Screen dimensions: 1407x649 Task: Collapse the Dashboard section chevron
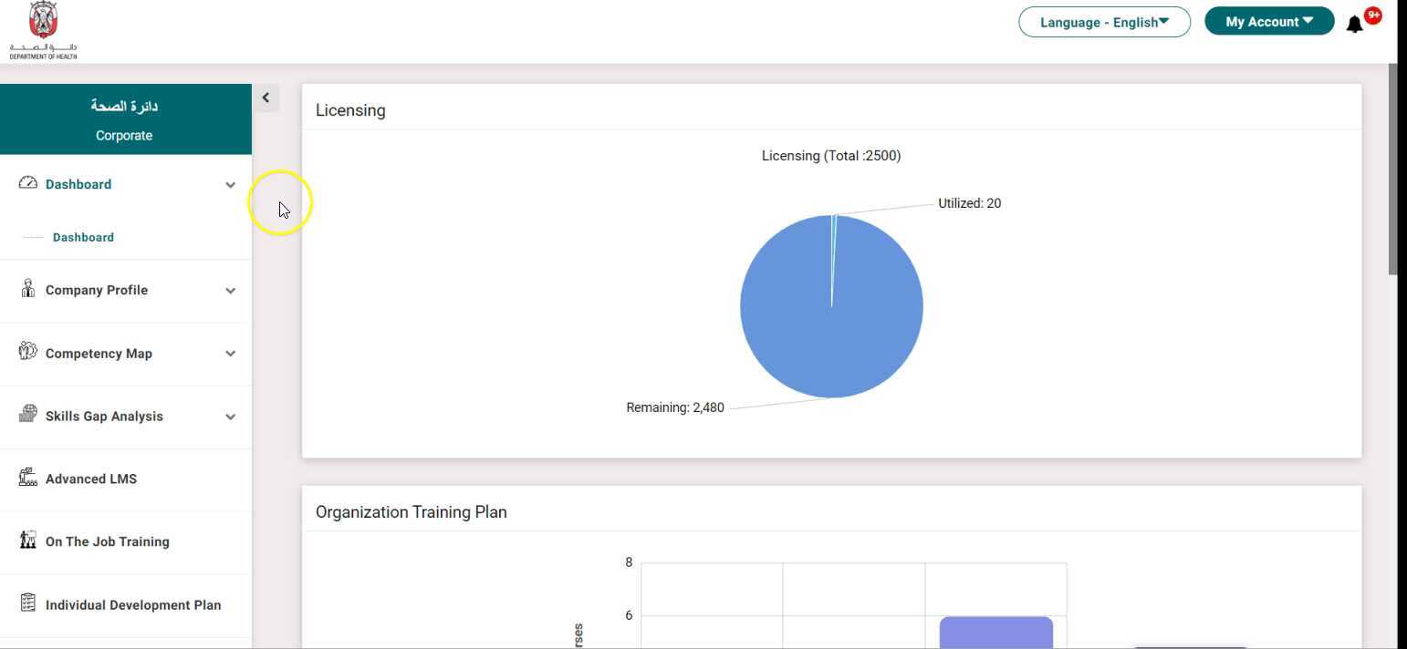pos(230,184)
